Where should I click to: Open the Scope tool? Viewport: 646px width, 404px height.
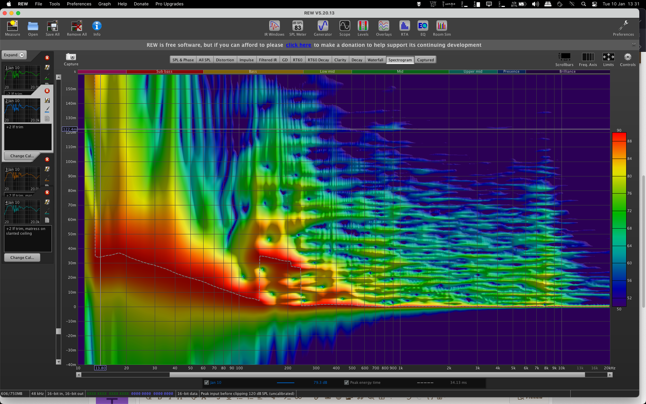coord(345,28)
